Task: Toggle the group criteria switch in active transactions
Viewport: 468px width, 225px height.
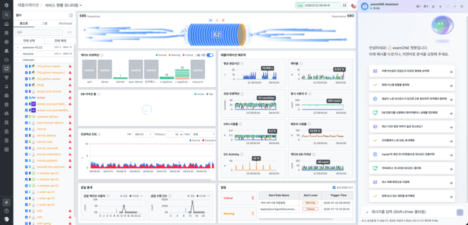Action: pos(210,55)
